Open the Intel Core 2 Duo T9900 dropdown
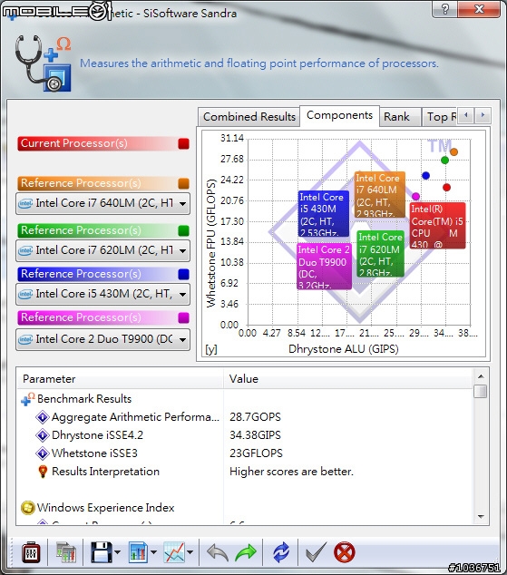The height and width of the screenshot is (575, 507). (103, 339)
